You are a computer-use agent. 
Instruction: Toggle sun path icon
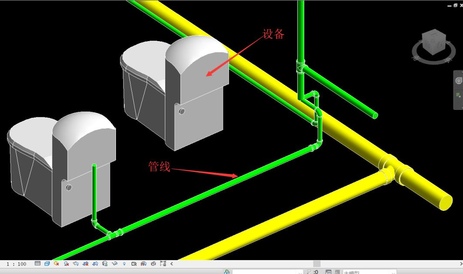pos(56,263)
